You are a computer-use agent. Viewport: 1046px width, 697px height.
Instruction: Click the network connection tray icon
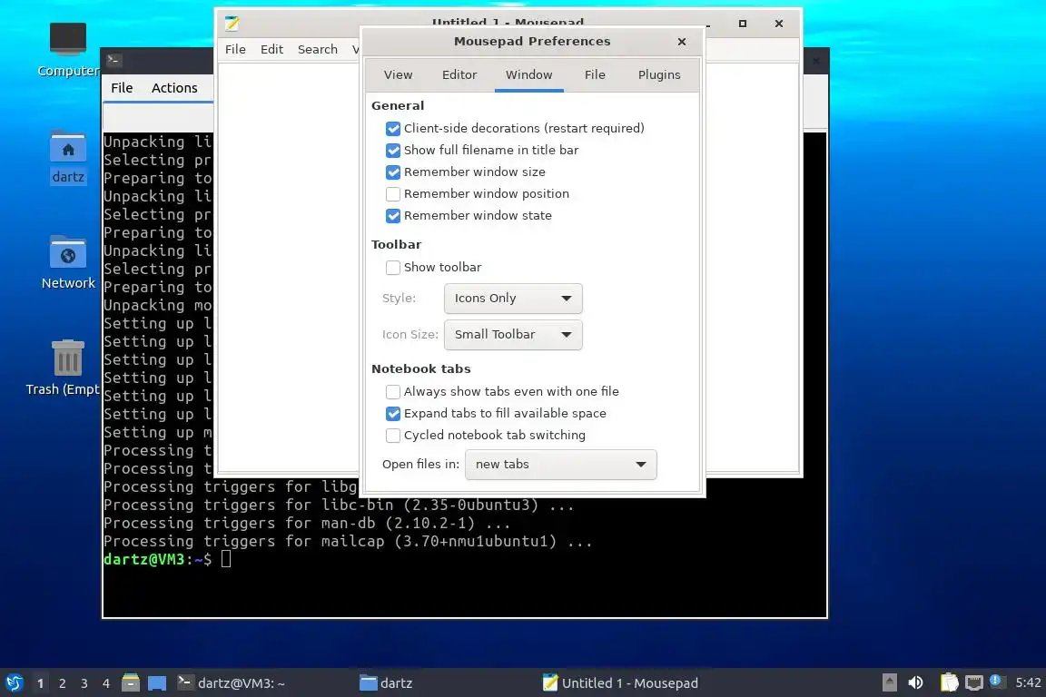974,682
